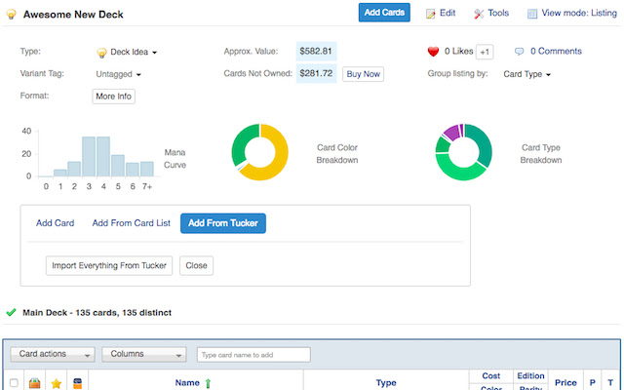The image size is (624, 390).
Task: Click the Mana Curve bar at 7+
Action: tap(147, 169)
